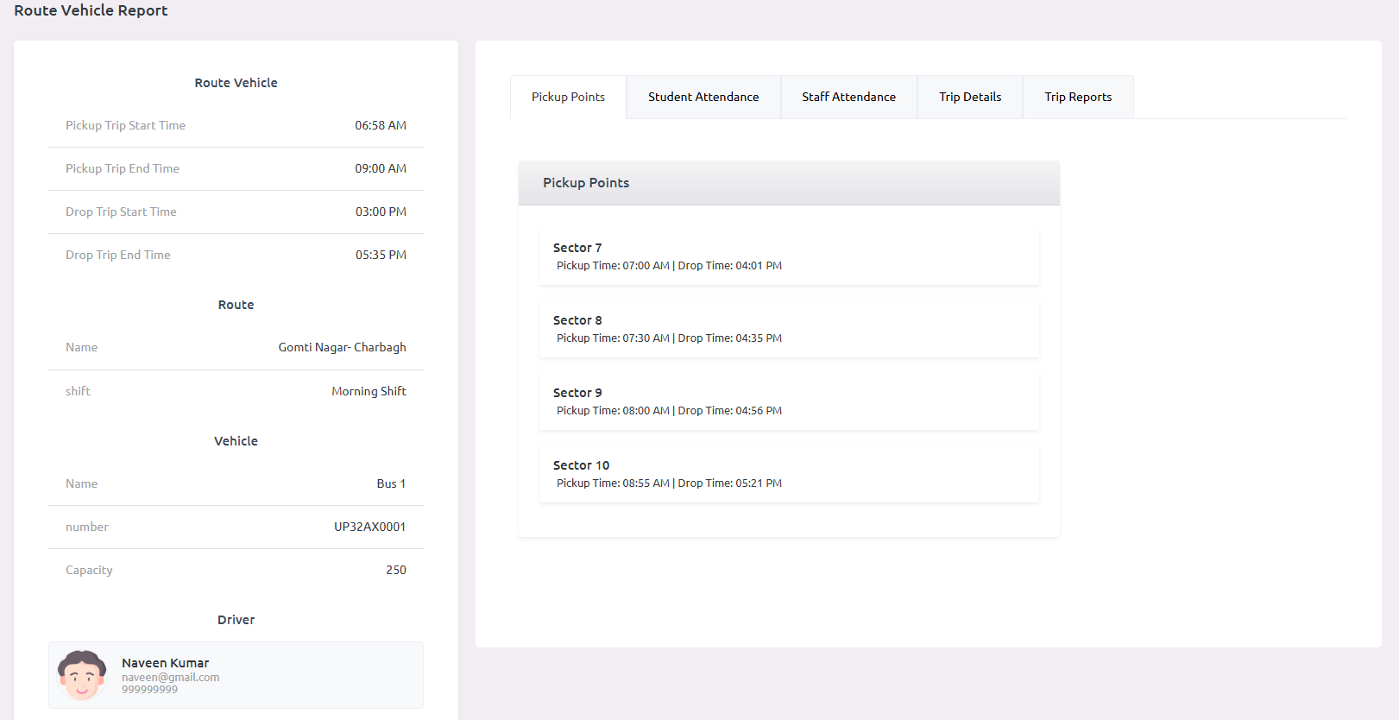Viewport: 1399px width, 720px height.
Task: Switch to the Pickup Points tab
Action: coord(568,97)
